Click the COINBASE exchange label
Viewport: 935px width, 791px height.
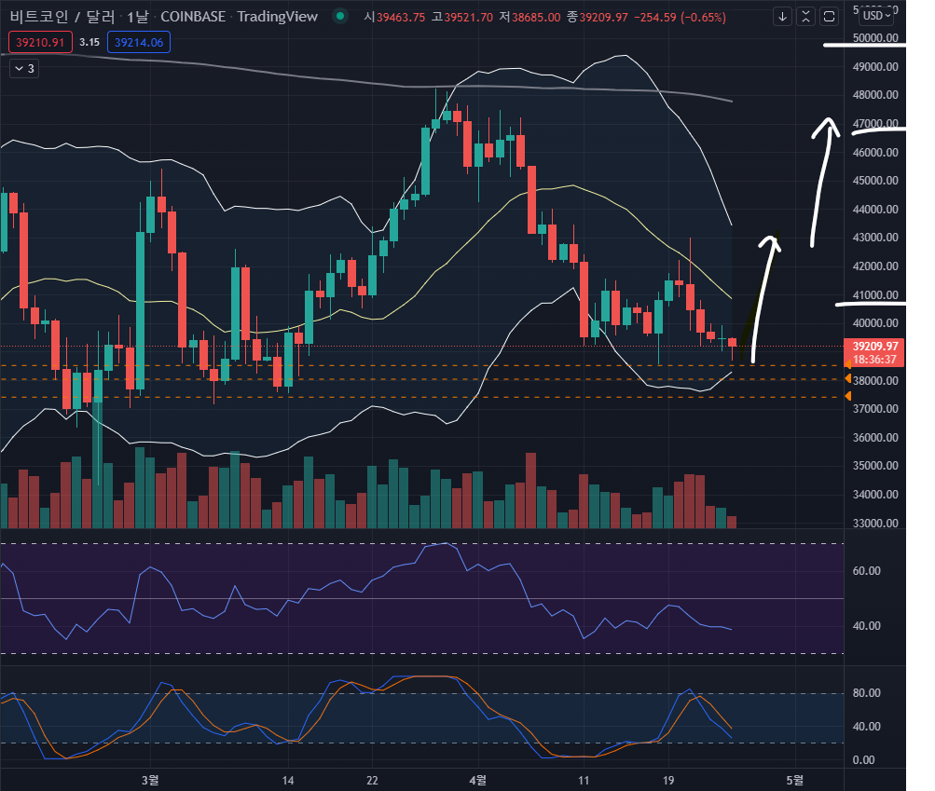pos(193,17)
